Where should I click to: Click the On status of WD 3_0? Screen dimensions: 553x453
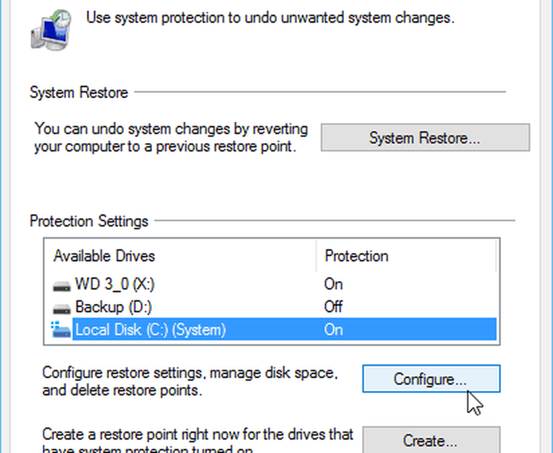(x=333, y=285)
